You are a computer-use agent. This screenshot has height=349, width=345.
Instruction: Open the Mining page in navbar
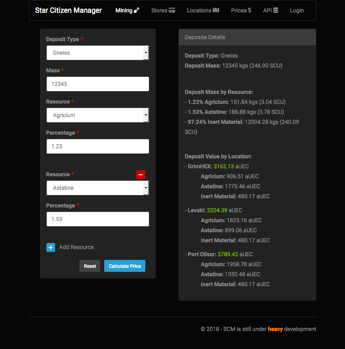tap(127, 10)
